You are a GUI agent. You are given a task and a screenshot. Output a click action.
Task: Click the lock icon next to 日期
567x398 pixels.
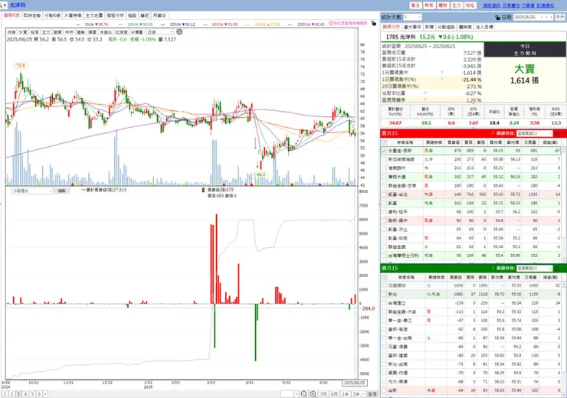click(x=497, y=18)
